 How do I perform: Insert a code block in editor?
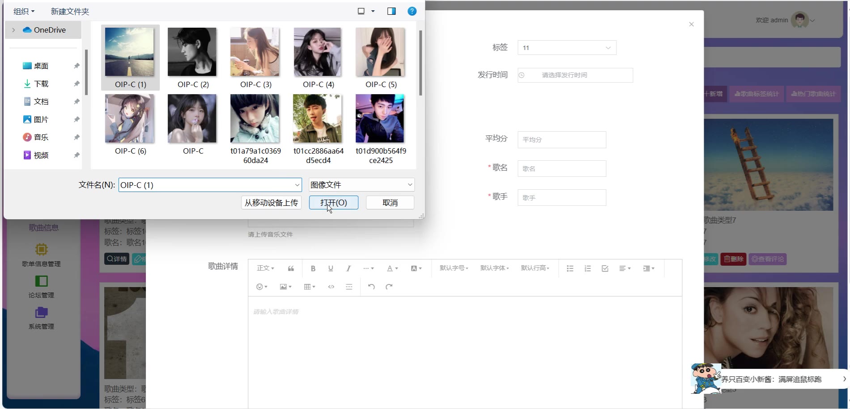point(331,287)
